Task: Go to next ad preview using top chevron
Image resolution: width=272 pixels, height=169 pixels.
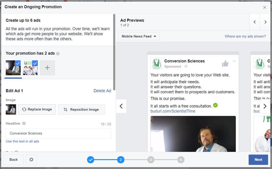Action: [x=265, y=22]
